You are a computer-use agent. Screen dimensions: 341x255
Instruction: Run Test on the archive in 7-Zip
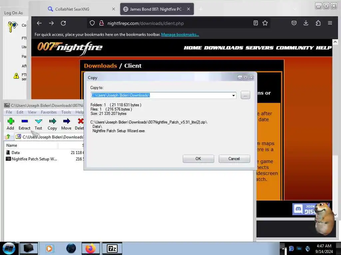[38, 124]
